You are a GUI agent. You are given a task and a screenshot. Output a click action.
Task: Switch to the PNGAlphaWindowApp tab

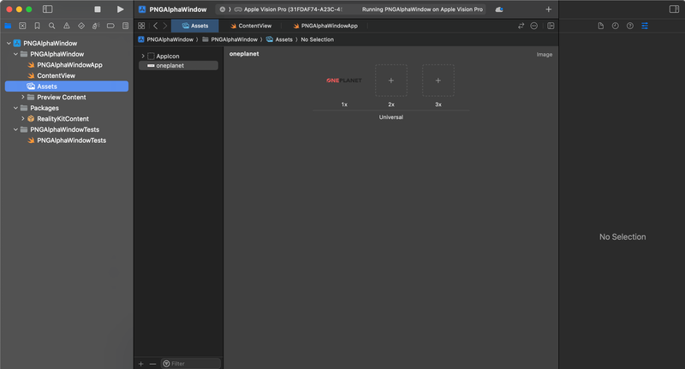pyautogui.click(x=325, y=26)
